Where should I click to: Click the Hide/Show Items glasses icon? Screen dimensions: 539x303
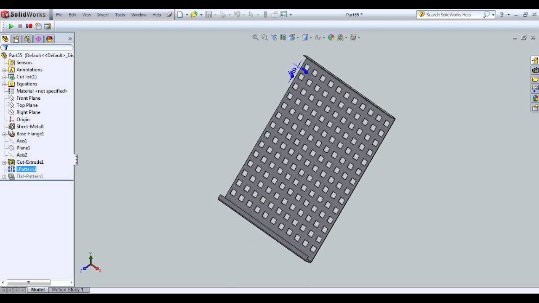click(x=318, y=37)
